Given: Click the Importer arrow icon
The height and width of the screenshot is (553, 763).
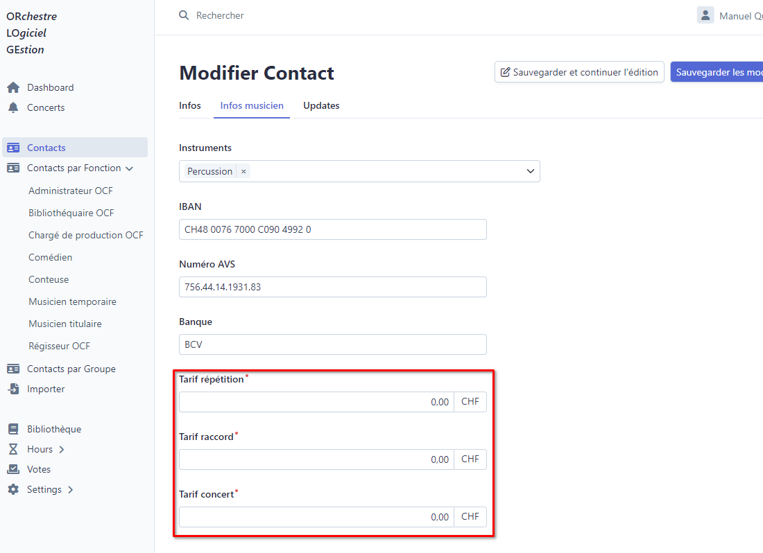Looking at the screenshot, I should click(13, 389).
